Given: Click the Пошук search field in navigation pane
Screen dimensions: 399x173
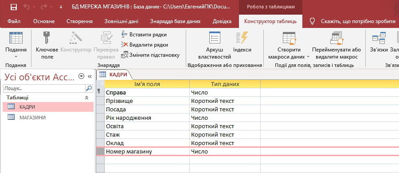Looking at the screenshot, I should tap(44, 88).
